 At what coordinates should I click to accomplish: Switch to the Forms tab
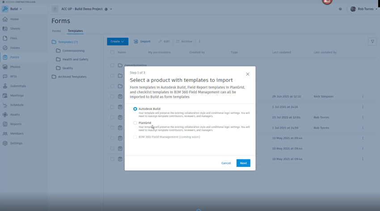coord(56,31)
